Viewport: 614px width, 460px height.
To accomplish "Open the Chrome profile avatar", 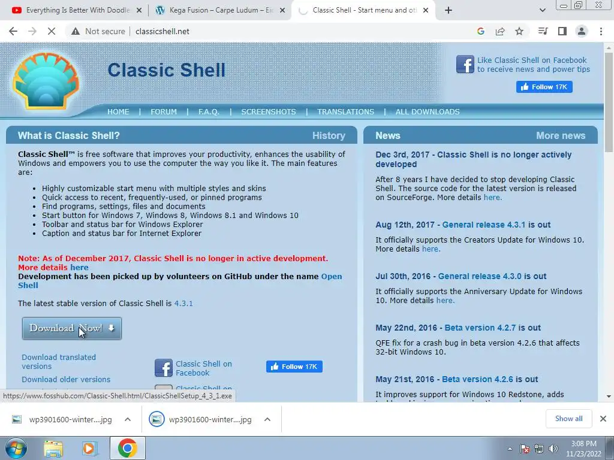I will (x=582, y=31).
